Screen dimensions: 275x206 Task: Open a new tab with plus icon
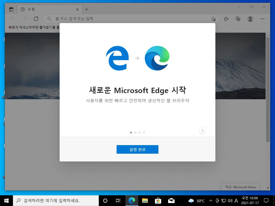click(x=86, y=9)
